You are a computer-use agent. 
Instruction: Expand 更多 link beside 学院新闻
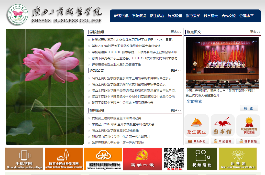(176, 32)
